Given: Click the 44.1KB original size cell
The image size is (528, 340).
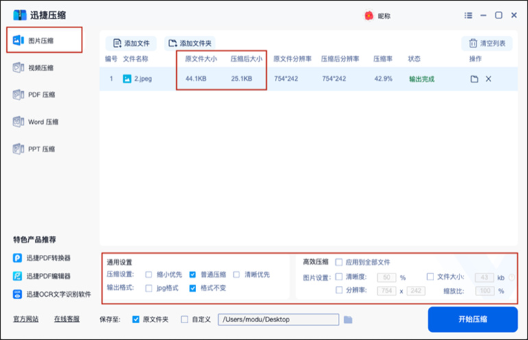Looking at the screenshot, I should (195, 79).
